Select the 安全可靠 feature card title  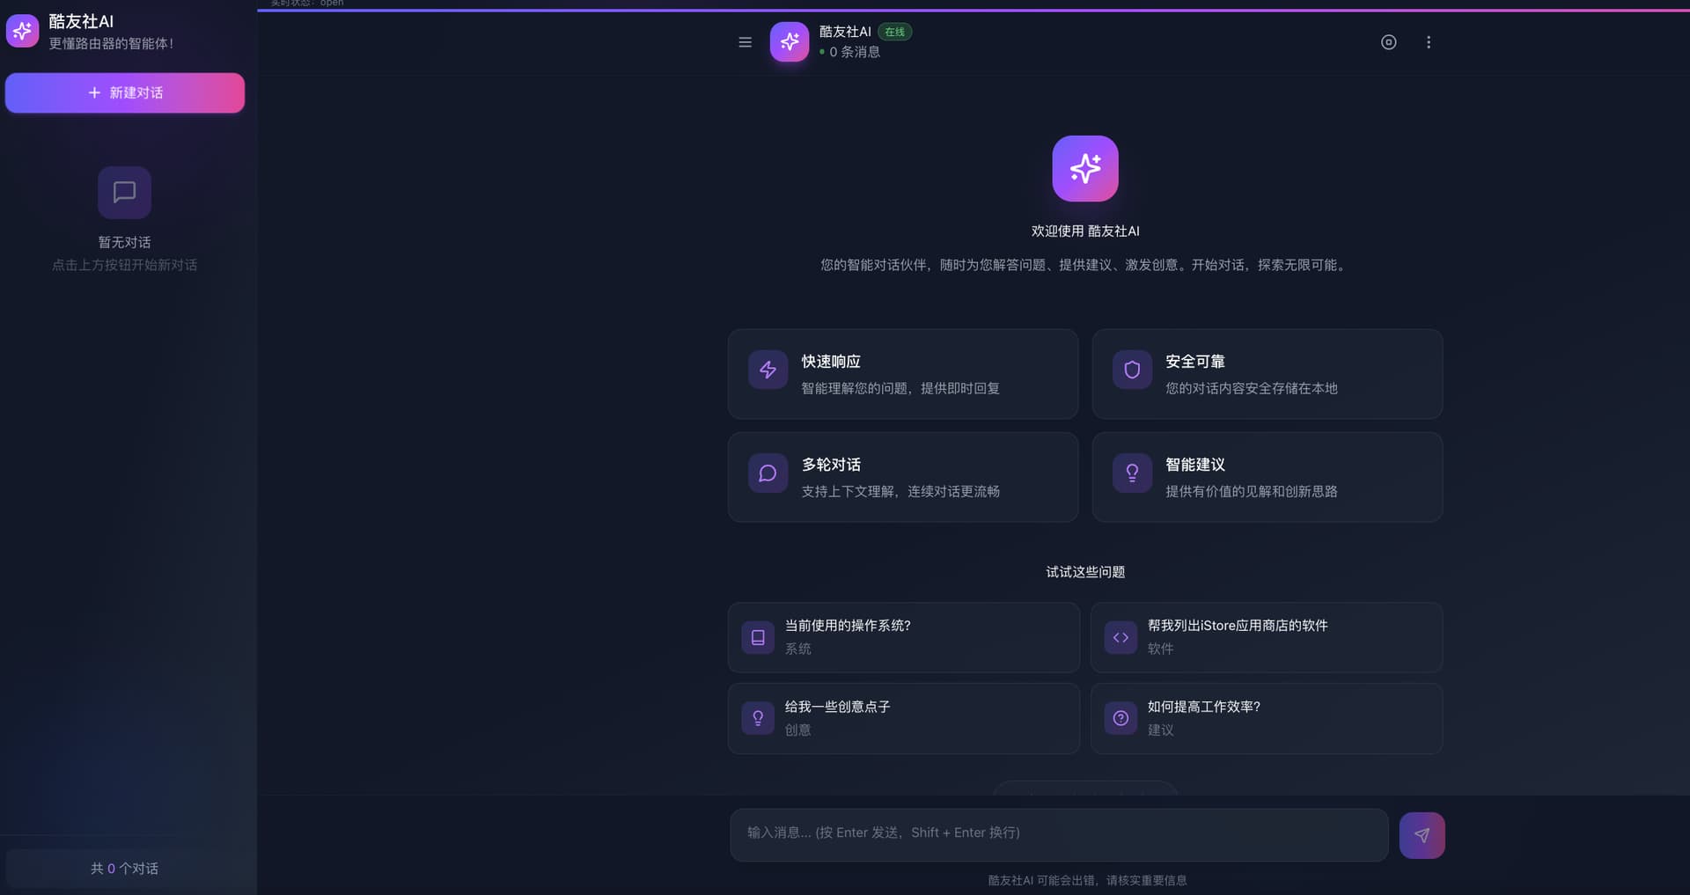point(1195,362)
